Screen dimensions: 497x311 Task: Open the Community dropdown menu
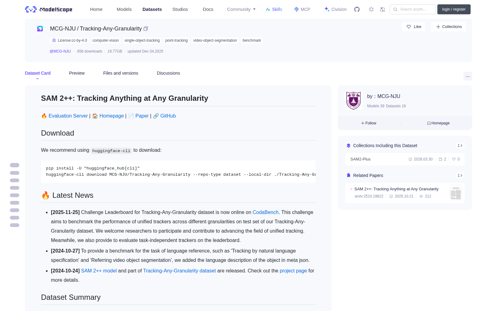click(241, 9)
